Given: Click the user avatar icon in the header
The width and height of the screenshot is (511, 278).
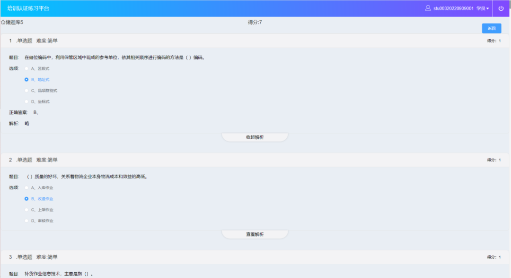Looking at the screenshot, I should coord(429,8).
